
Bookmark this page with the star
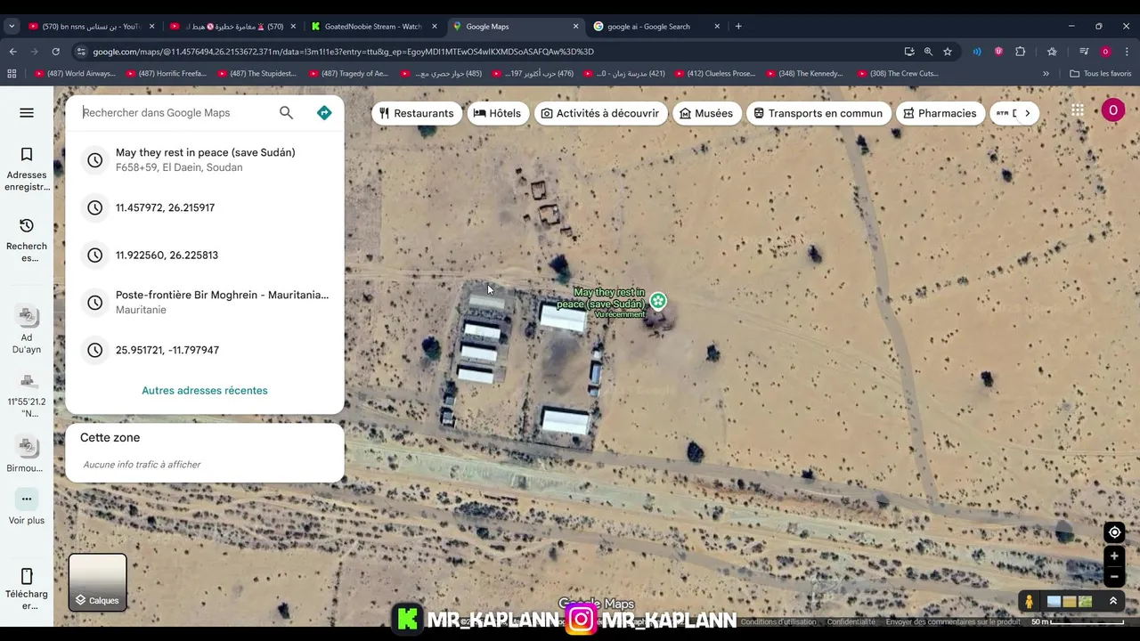pos(948,52)
